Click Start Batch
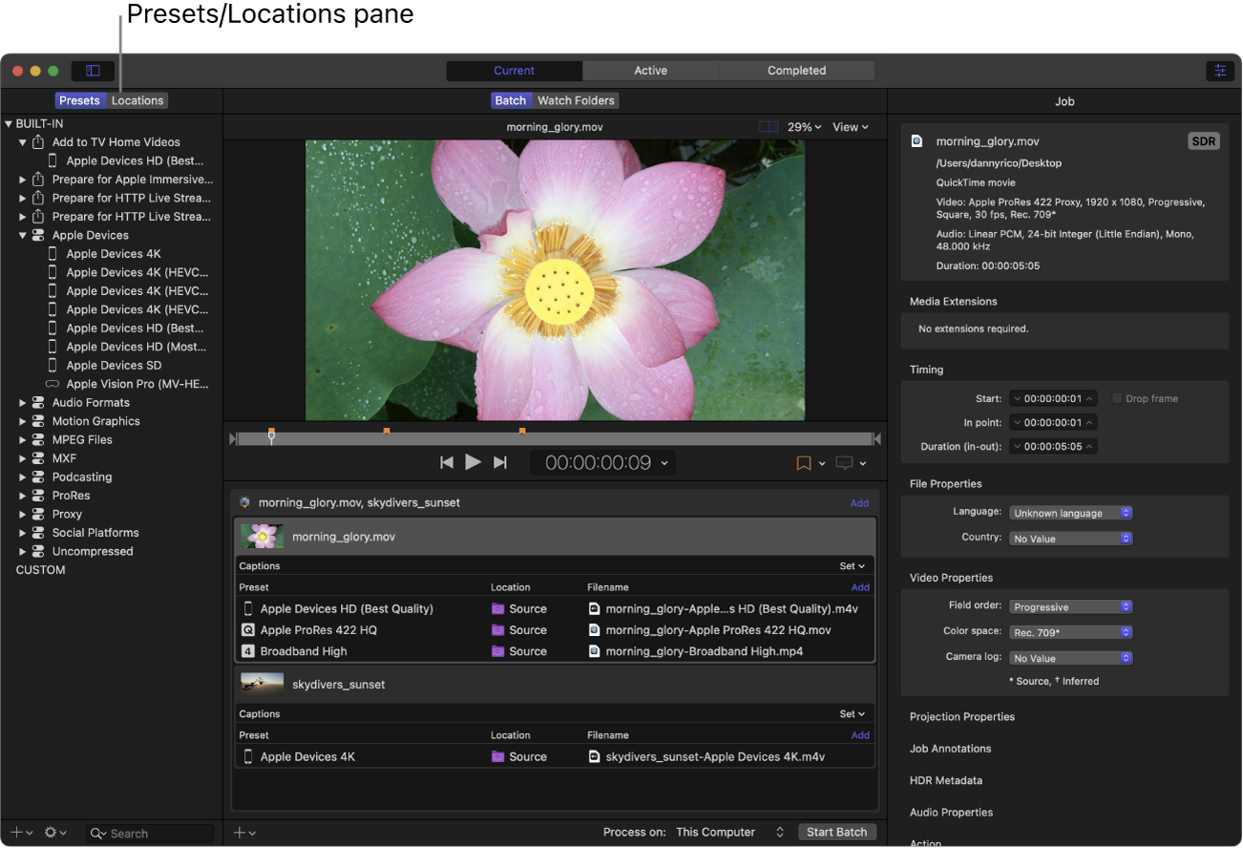 pos(837,832)
